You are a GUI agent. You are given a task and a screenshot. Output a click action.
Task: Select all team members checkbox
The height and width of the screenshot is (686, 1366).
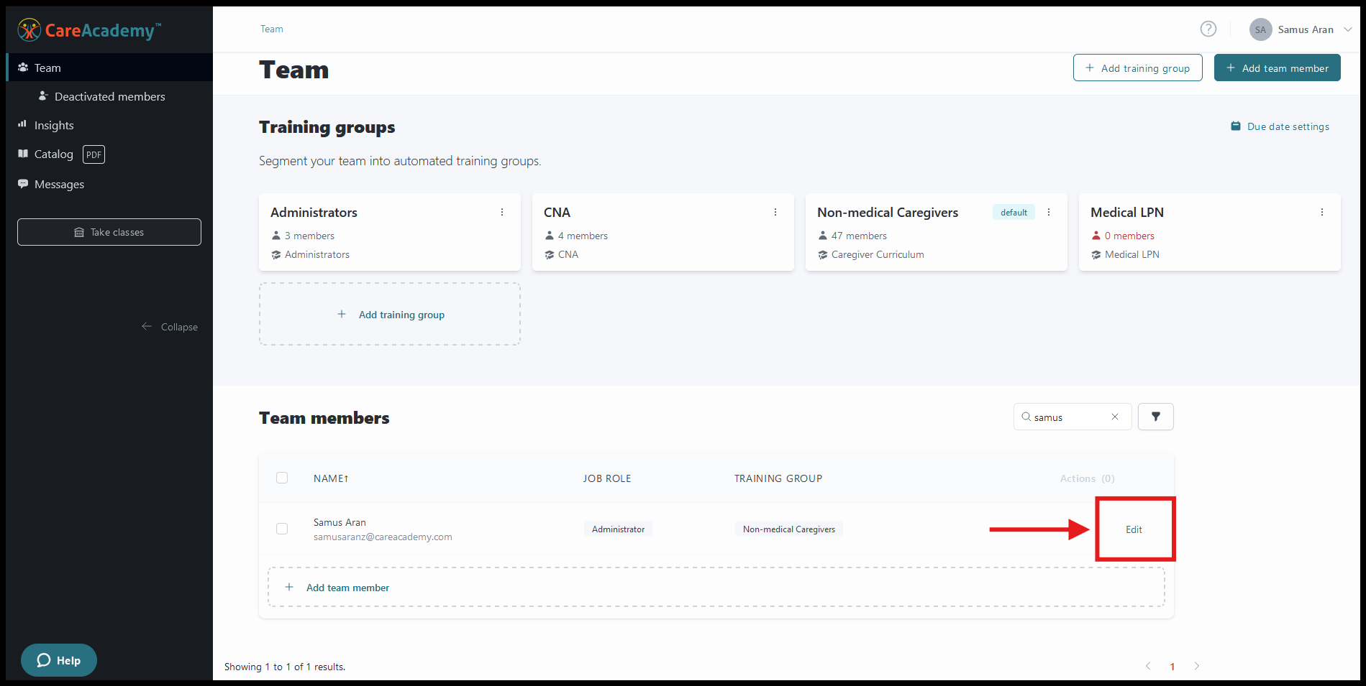[282, 478]
